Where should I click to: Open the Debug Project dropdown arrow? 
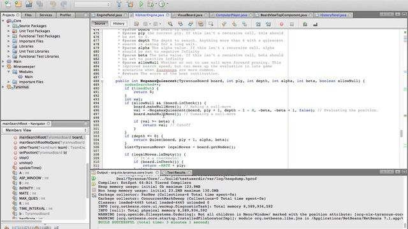coord(156,4)
